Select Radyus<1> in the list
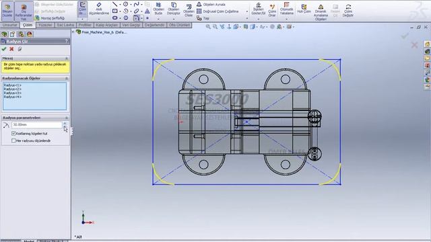 click(x=12, y=85)
